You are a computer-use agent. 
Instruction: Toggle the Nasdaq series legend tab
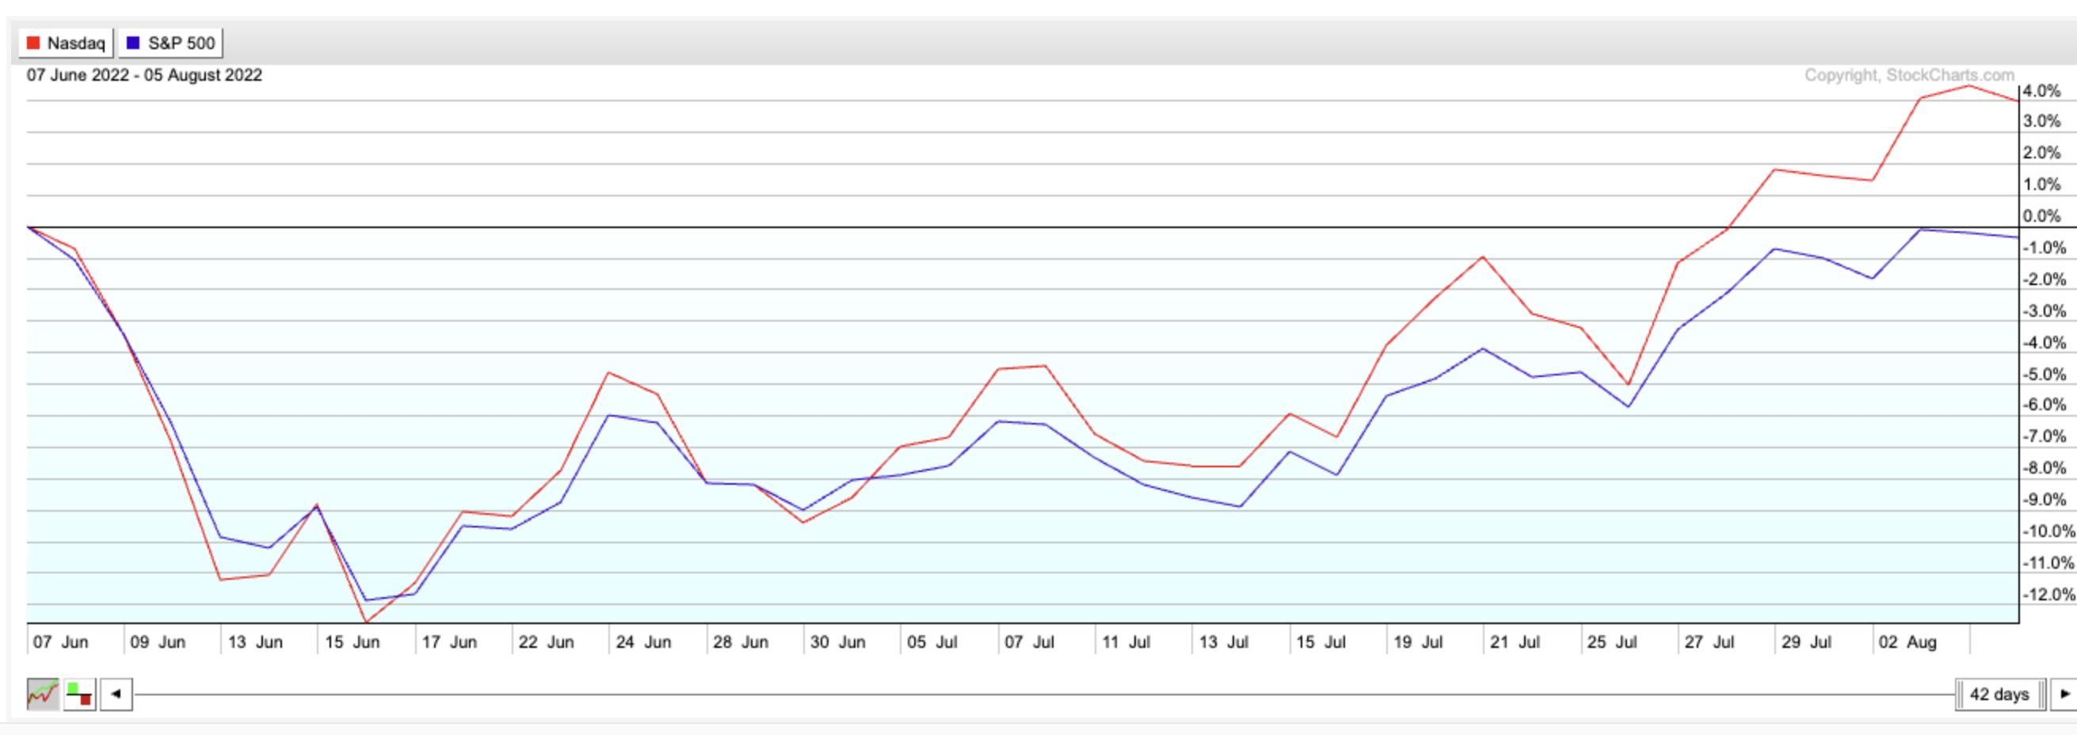tap(66, 43)
